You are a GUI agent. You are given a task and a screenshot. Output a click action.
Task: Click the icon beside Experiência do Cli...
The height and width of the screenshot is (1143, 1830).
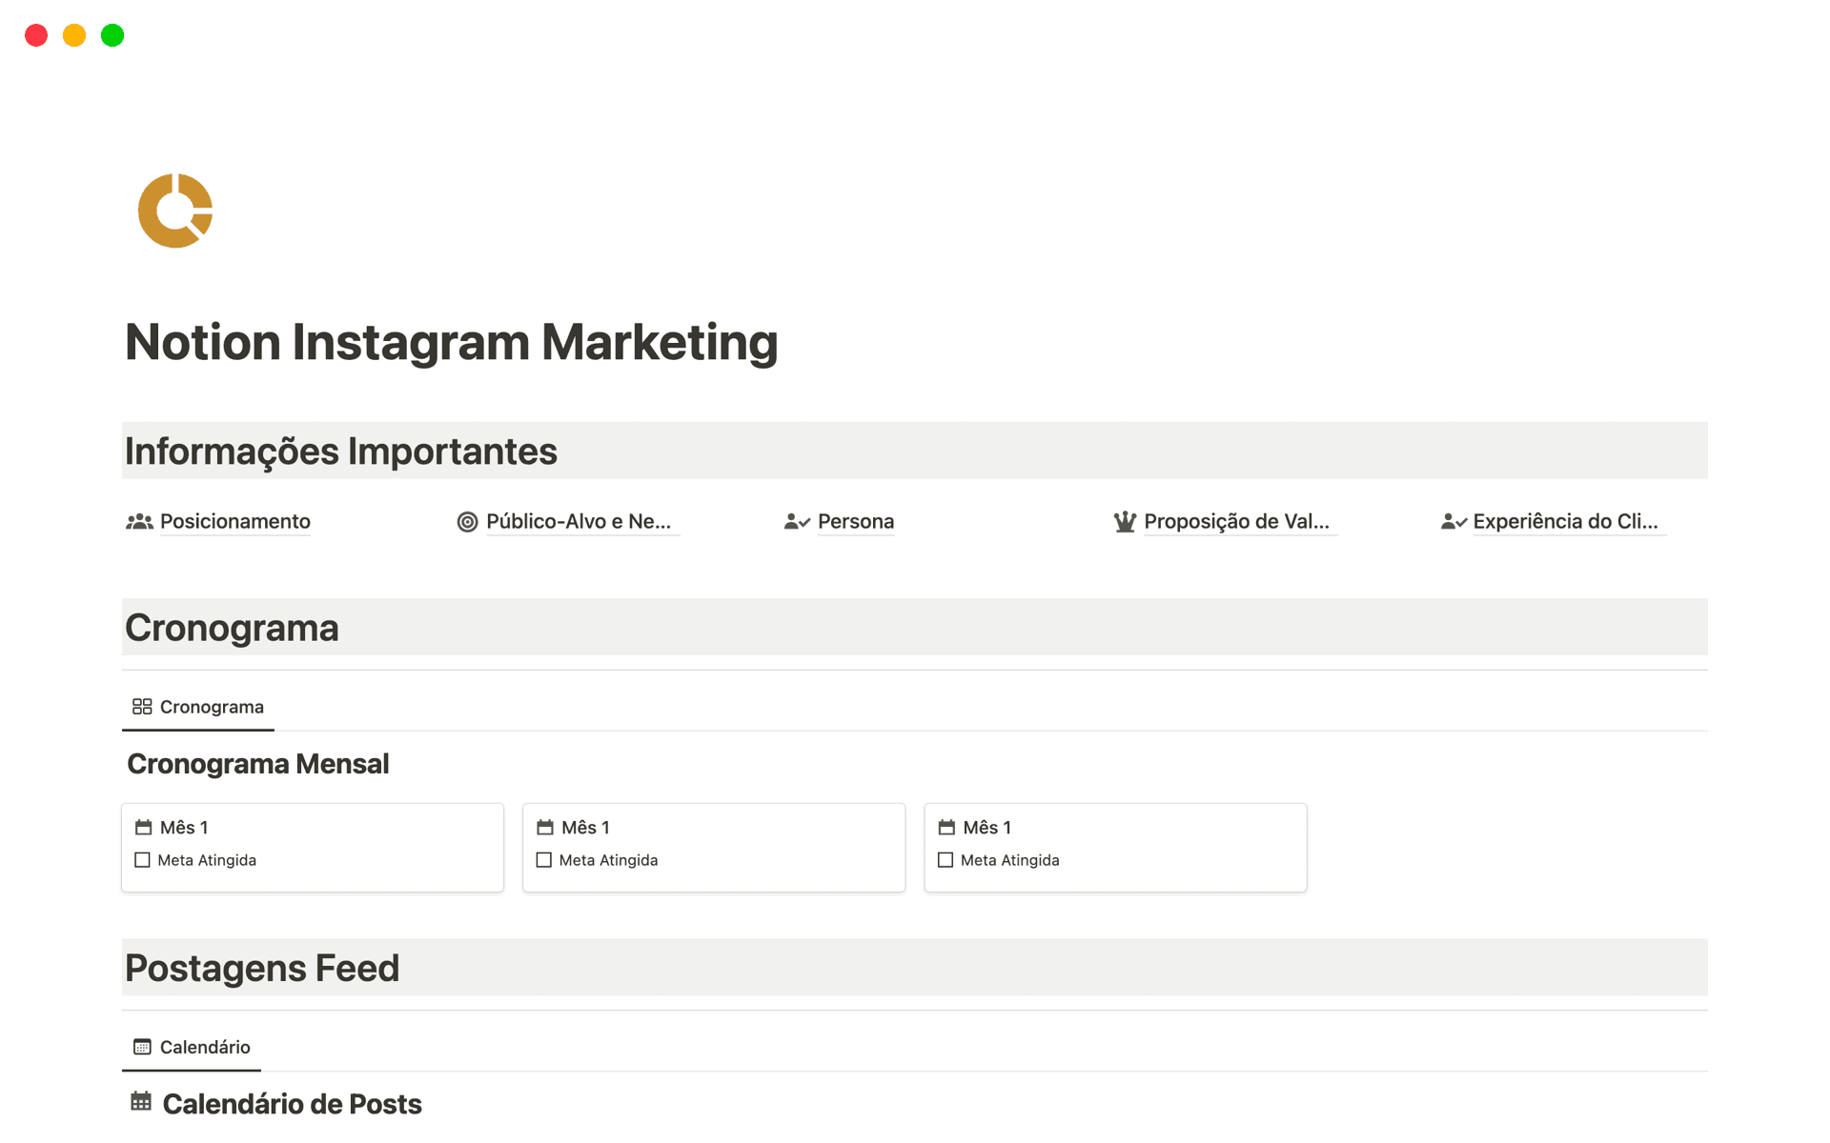tap(1454, 522)
